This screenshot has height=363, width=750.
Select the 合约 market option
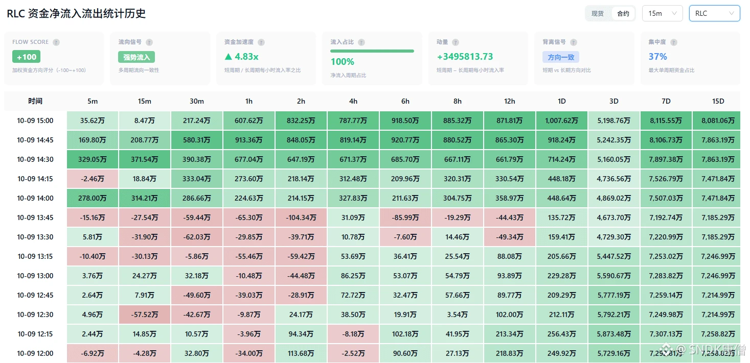point(623,14)
